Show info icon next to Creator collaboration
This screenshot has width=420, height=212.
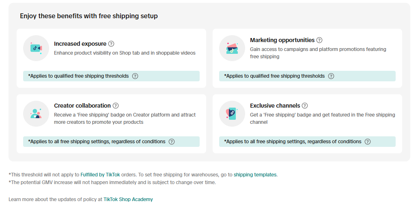(x=116, y=106)
